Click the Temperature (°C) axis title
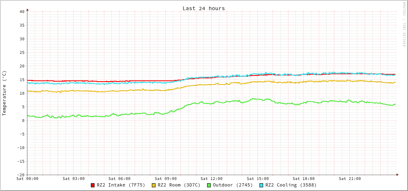 pos(5,93)
